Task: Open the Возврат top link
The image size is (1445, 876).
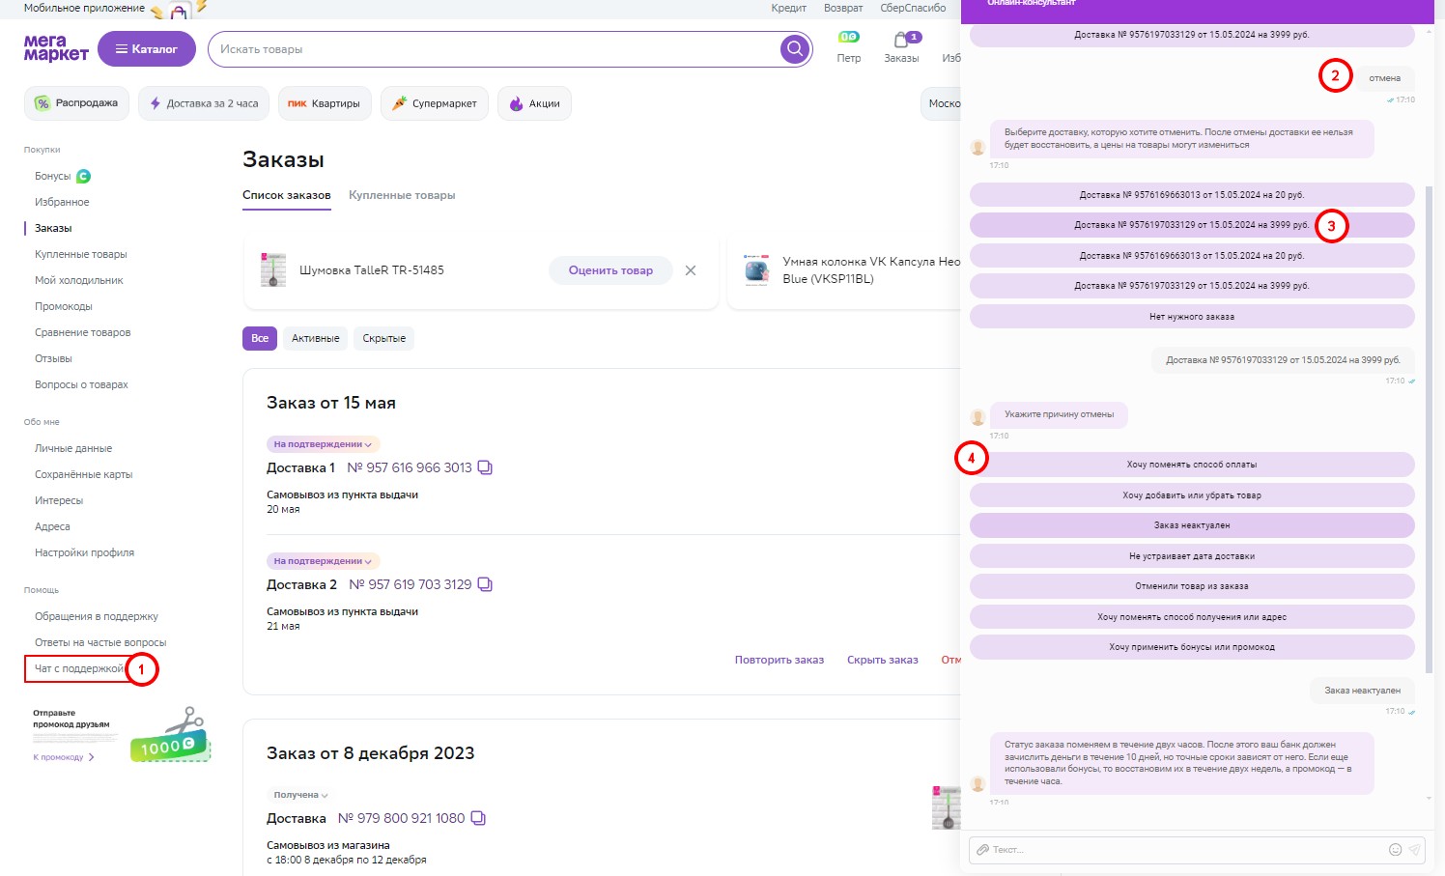Action: (843, 8)
